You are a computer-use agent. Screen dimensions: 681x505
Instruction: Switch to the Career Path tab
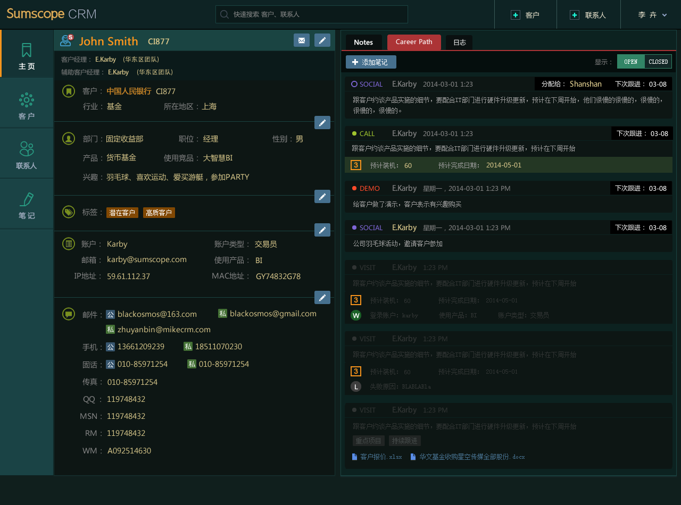pos(414,42)
